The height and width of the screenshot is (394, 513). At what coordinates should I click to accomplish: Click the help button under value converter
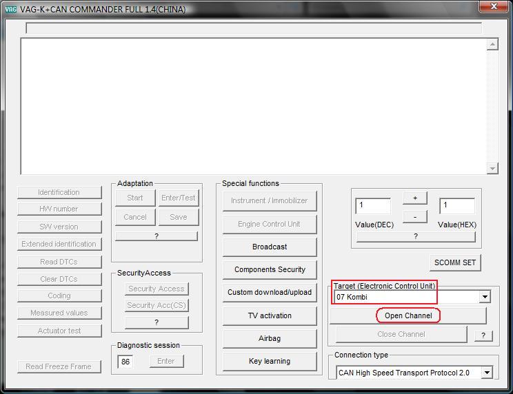(x=416, y=236)
